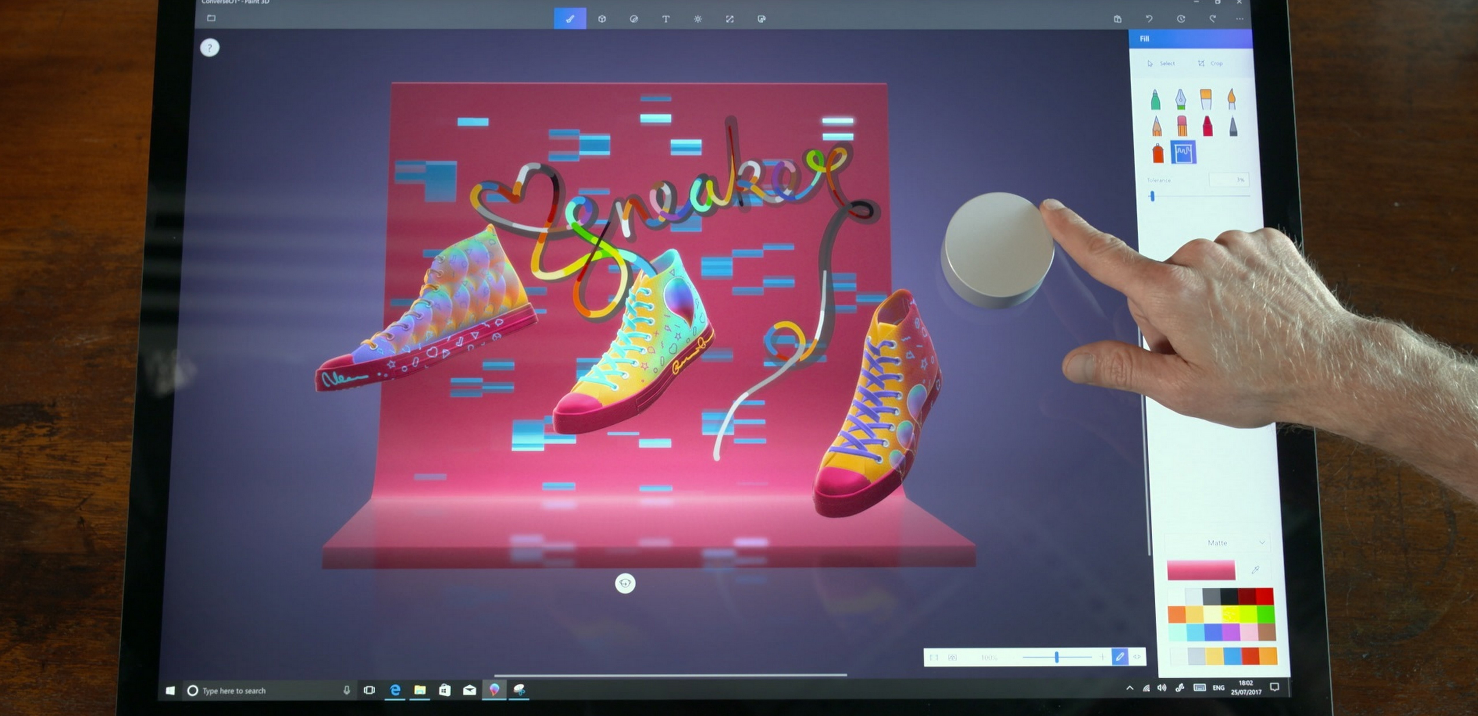1478x716 pixels.
Task: Open the Windows Start menu
Action: (x=170, y=690)
